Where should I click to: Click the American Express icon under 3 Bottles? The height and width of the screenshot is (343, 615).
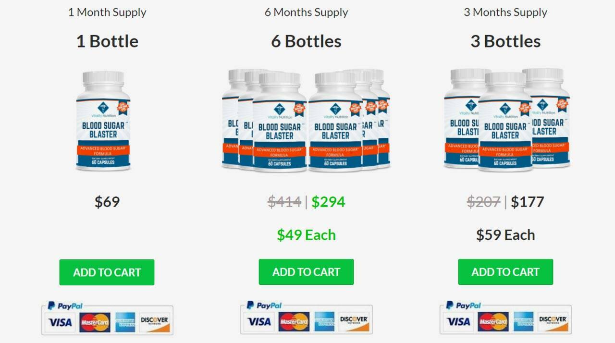click(524, 321)
